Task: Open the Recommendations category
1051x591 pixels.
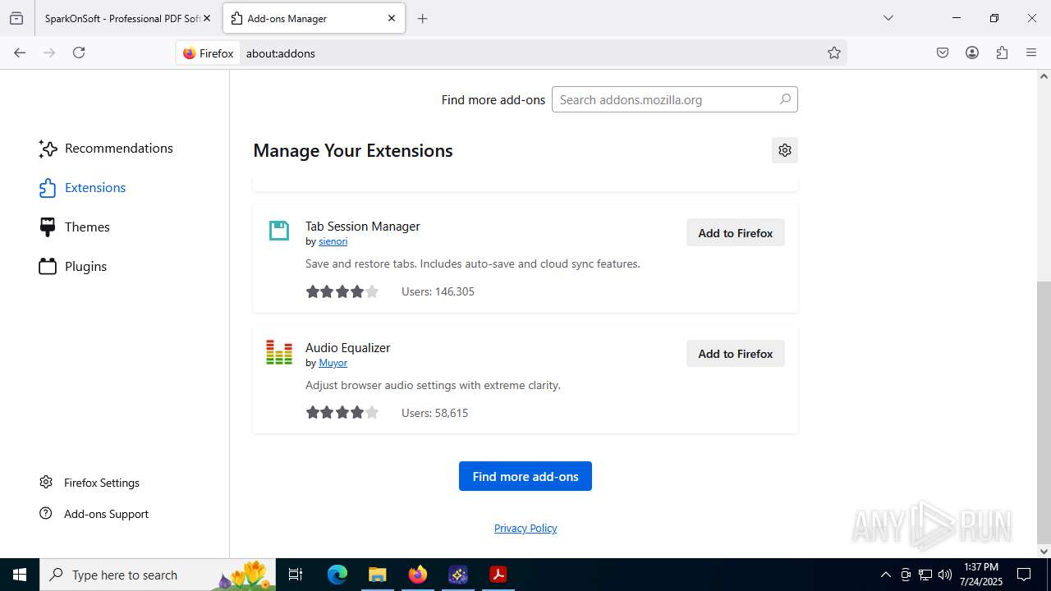Action: click(x=106, y=149)
